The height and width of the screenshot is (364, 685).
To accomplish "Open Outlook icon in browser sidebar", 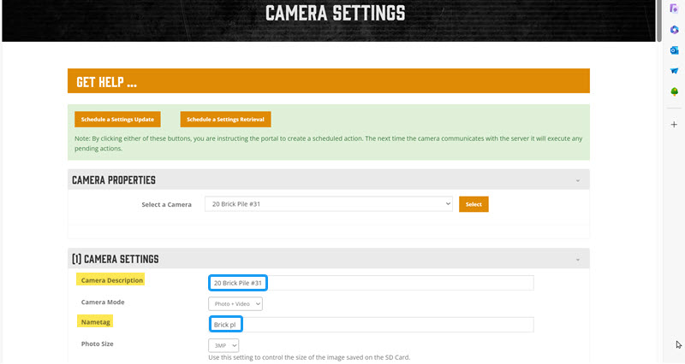I will pos(674,50).
